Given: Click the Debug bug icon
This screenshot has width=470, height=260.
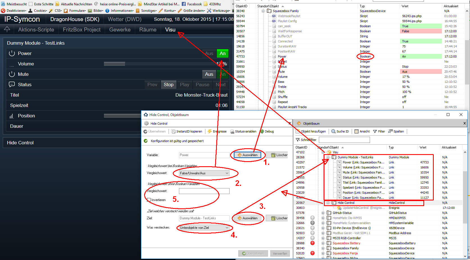Looking at the screenshot, I should pos(262,131).
